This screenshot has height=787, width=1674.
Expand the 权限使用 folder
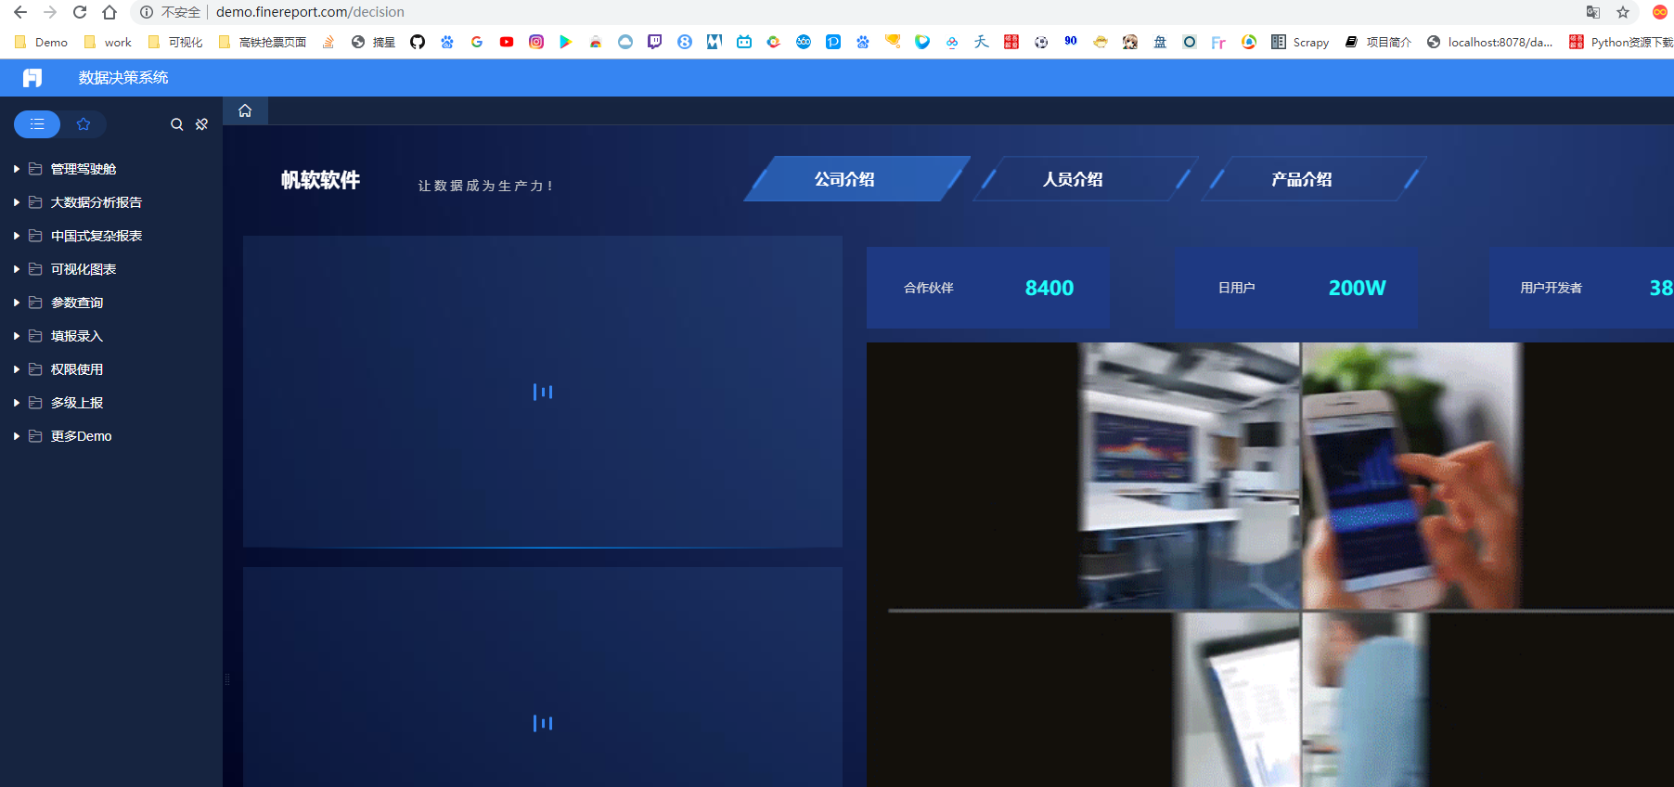pos(17,369)
